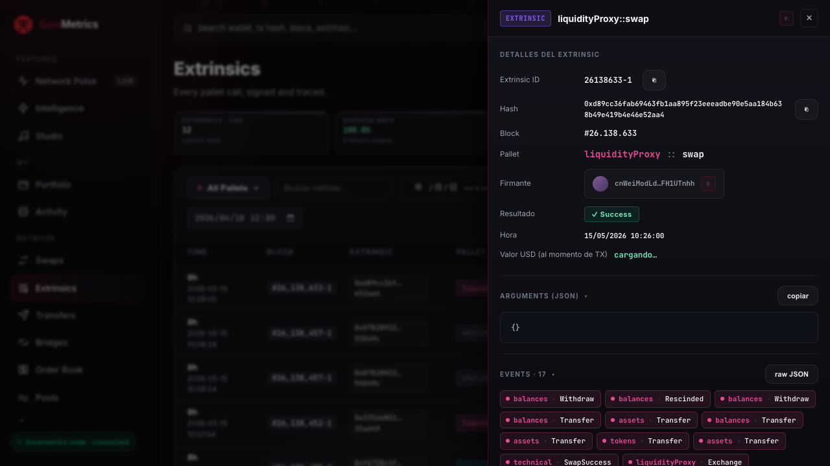The image size is (830, 466).
Task: Open the raw JSON events view
Action: (x=791, y=374)
